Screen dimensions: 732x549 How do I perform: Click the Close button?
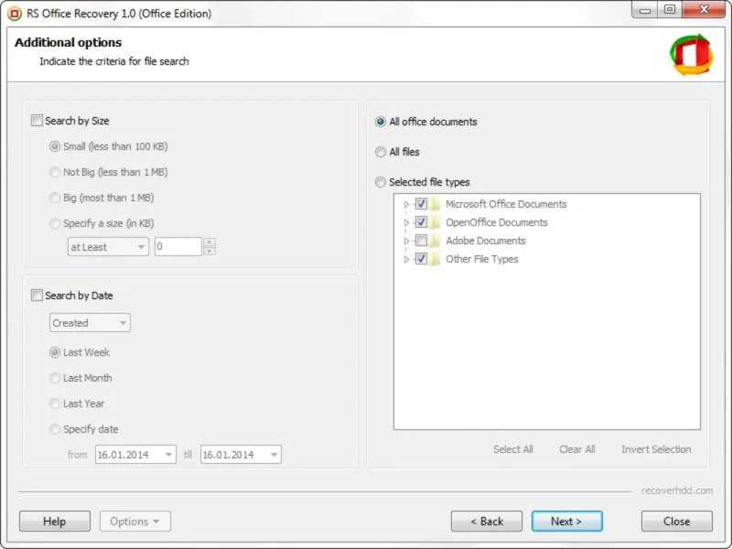tap(676, 521)
